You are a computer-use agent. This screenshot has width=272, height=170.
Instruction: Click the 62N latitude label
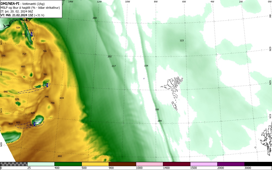[270, 82]
